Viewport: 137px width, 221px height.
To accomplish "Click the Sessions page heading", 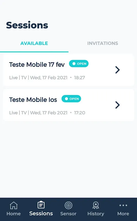I will tap(27, 25).
